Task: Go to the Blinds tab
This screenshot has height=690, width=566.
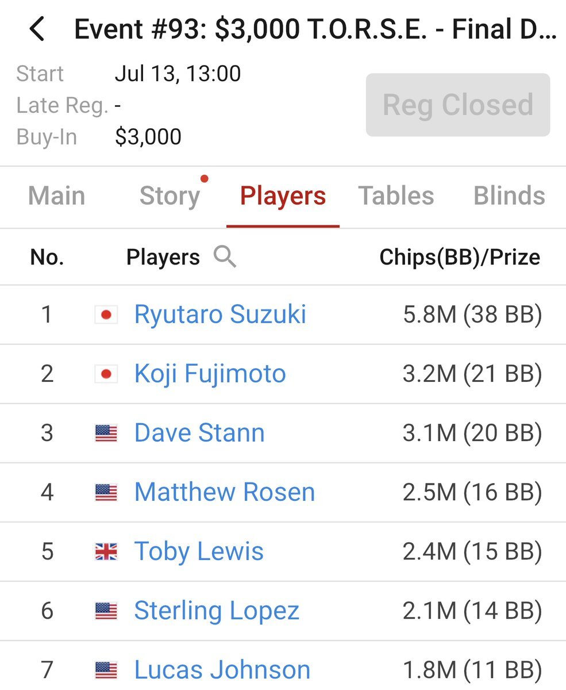Action: [x=509, y=196]
